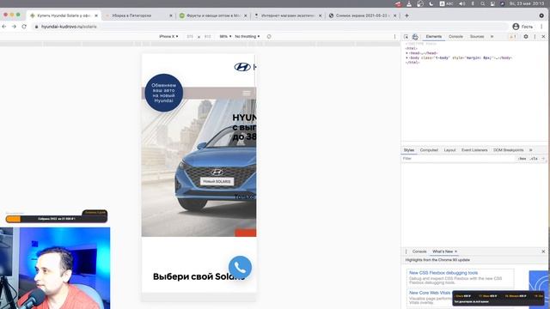Viewport: 550px width, 309px height.
Task: Add a new style rule with plus icon
Action: 543,159
